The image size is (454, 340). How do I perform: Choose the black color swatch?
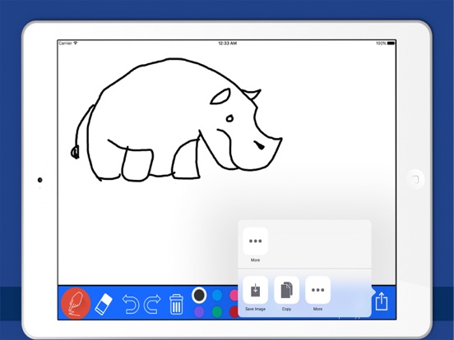pyautogui.click(x=199, y=295)
